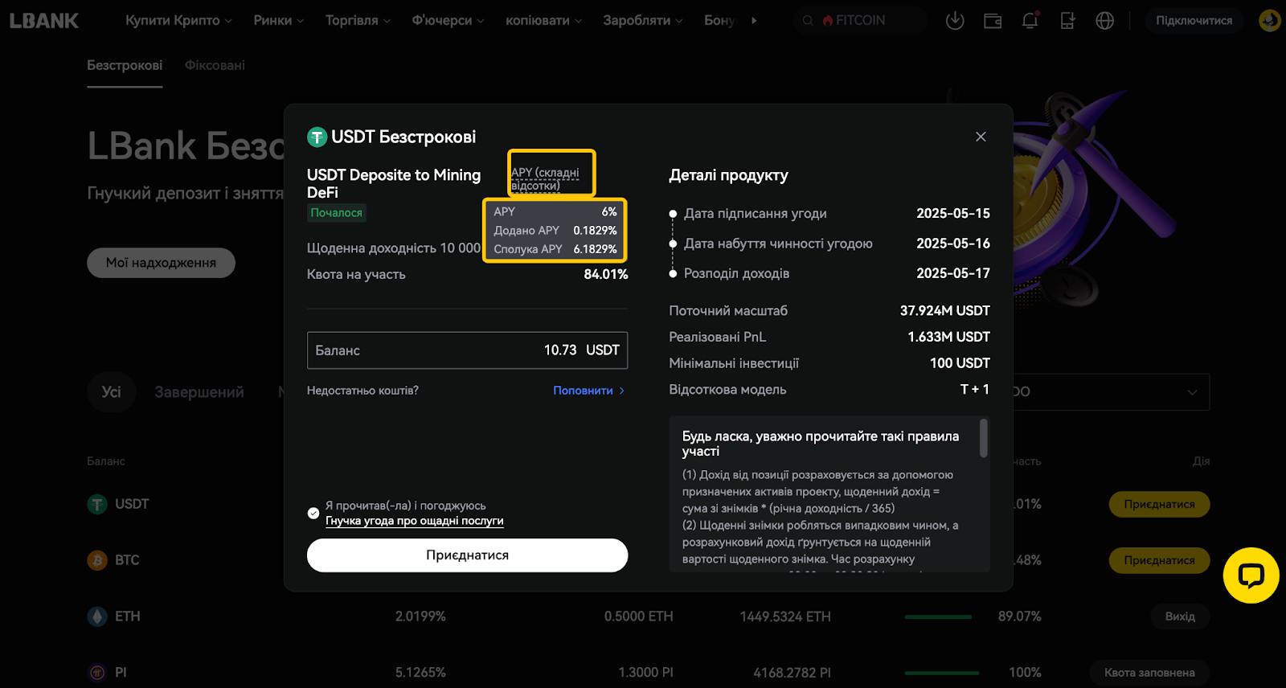Open the Гнучка угода про ощадні послуги link
The height and width of the screenshot is (688, 1286).
tap(415, 521)
